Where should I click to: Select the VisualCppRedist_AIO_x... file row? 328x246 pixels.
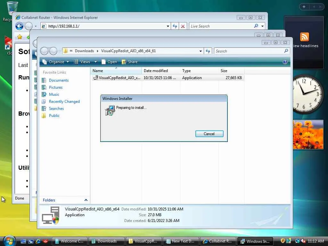[x=168, y=78]
